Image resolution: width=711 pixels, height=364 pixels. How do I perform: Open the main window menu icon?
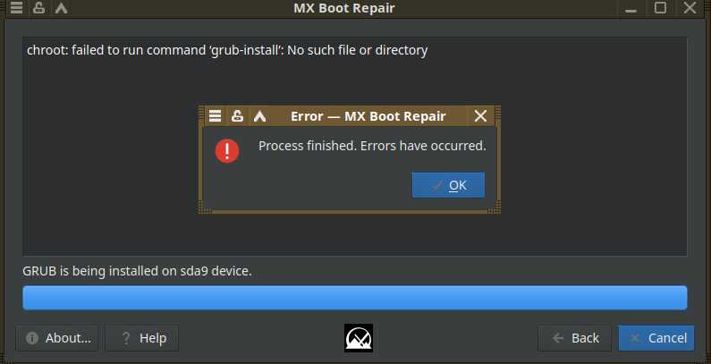click(16, 8)
